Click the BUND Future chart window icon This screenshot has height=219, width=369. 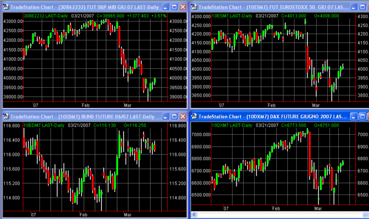point(5,117)
